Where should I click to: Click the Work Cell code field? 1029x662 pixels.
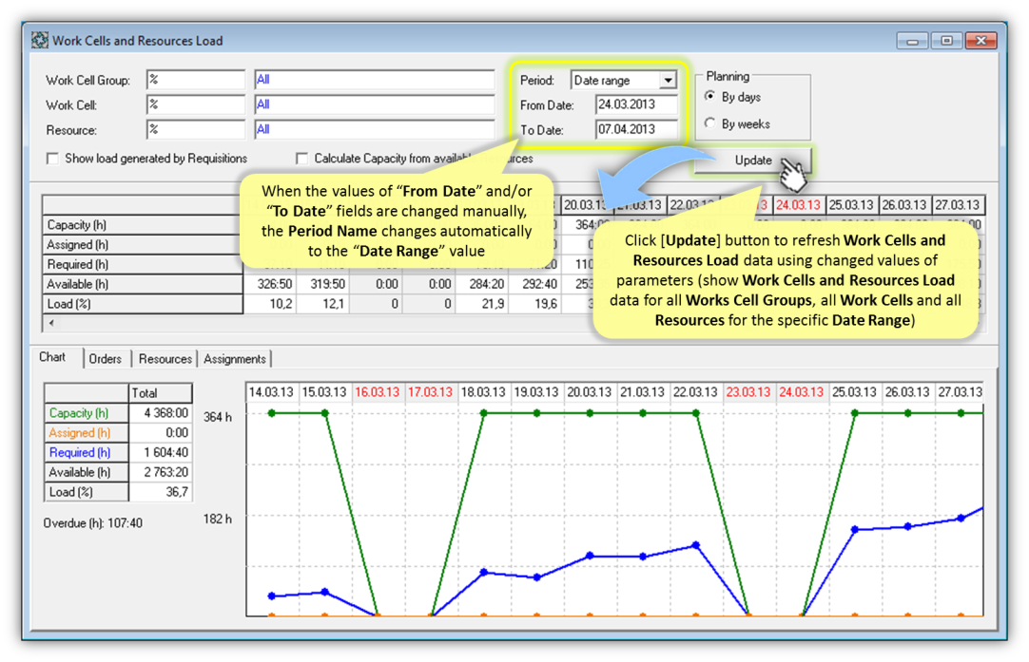196,104
